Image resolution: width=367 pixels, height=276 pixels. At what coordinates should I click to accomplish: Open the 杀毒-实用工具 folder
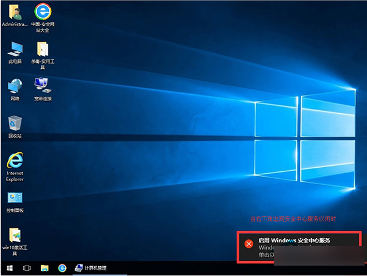43,49
